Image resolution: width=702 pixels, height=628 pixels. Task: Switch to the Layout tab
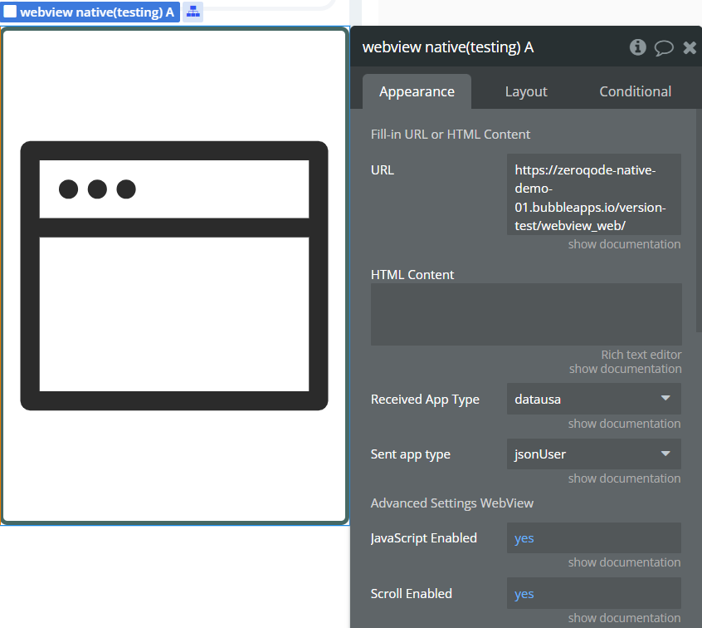(526, 91)
